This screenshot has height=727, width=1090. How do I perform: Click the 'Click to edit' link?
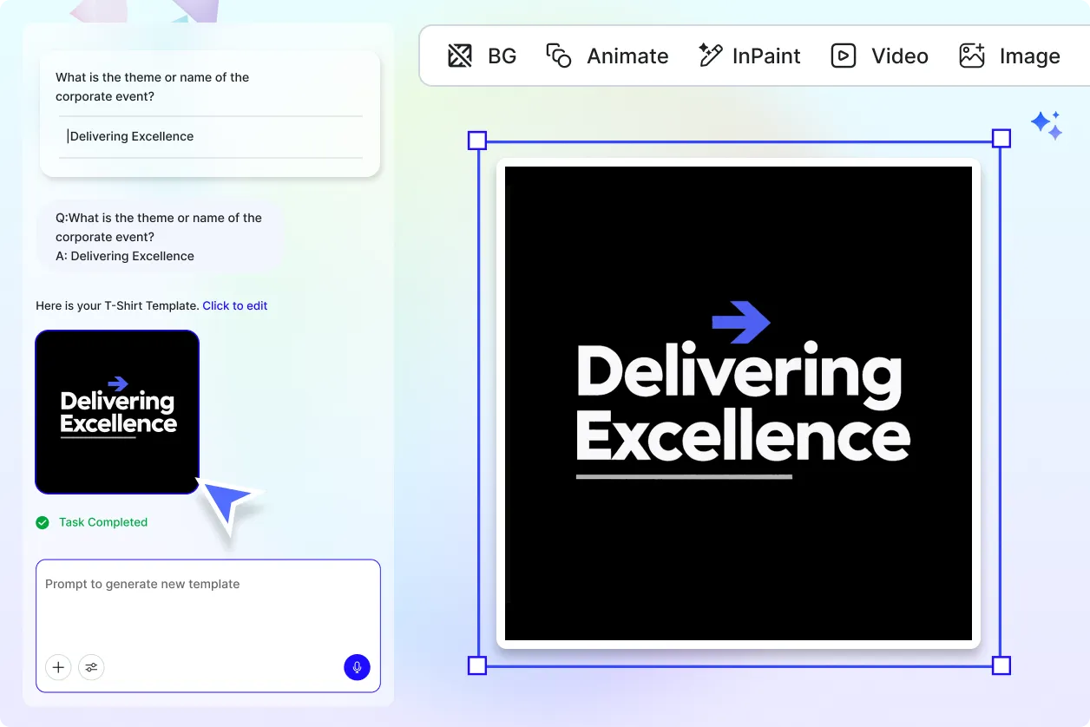[x=235, y=305]
